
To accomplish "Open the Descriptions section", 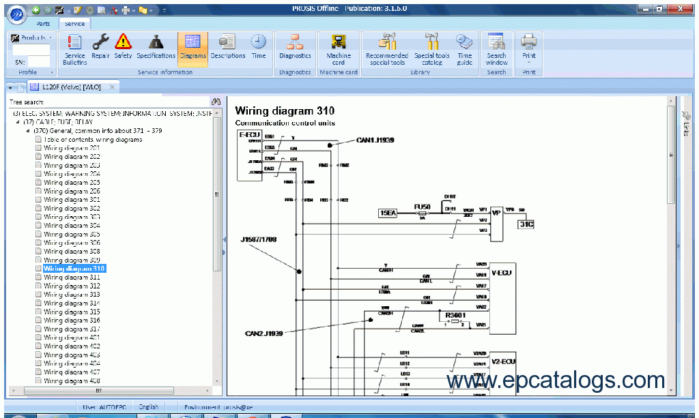I will tap(228, 46).
